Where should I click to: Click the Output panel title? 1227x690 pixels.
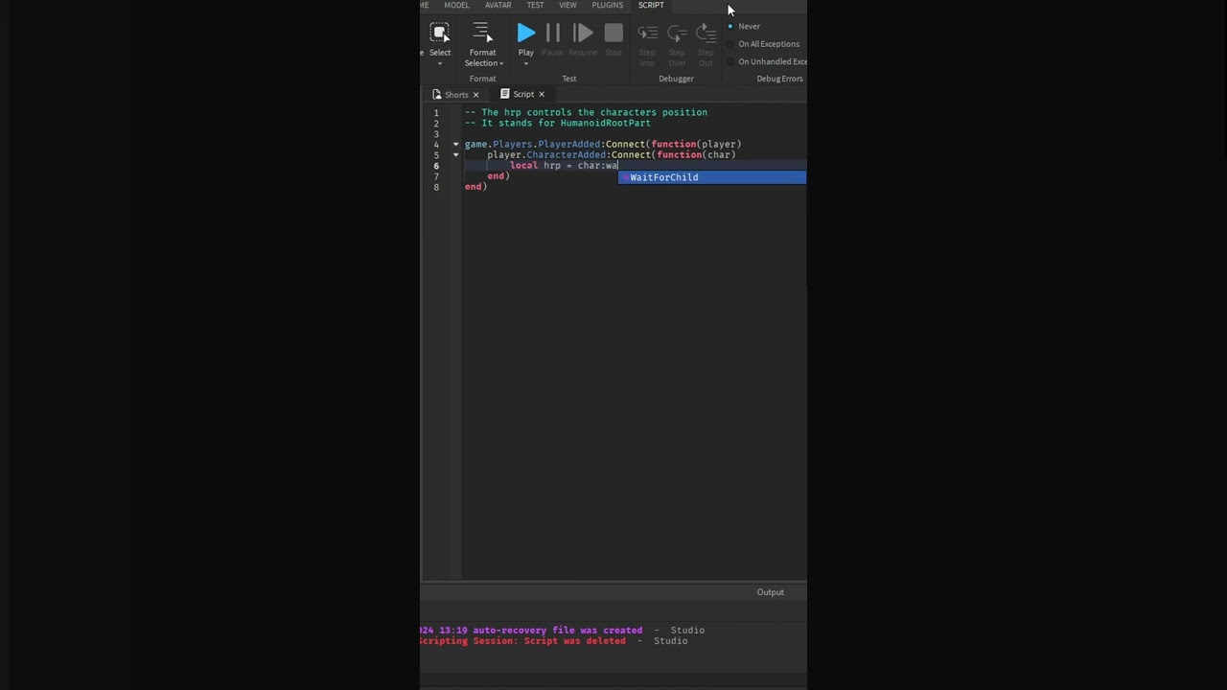pos(770,592)
